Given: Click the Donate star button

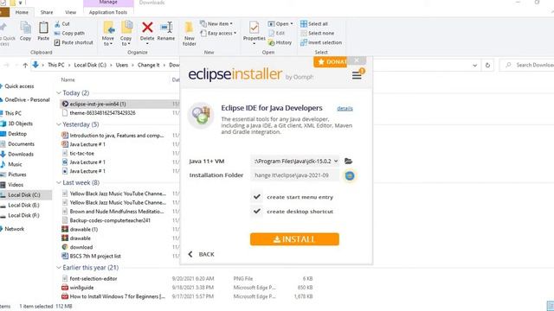Looking at the screenshot, I should click(x=331, y=61).
